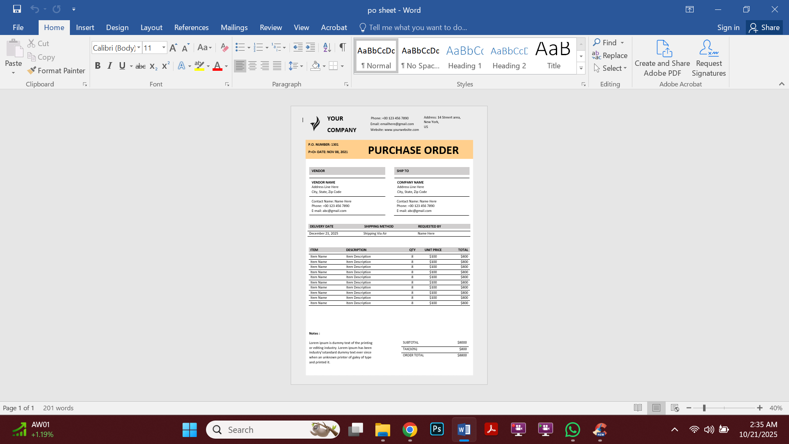This screenshot has width=789, height=444.
Task: Open Create and Share Adobe PDF
Action: (x=662, y=58)
